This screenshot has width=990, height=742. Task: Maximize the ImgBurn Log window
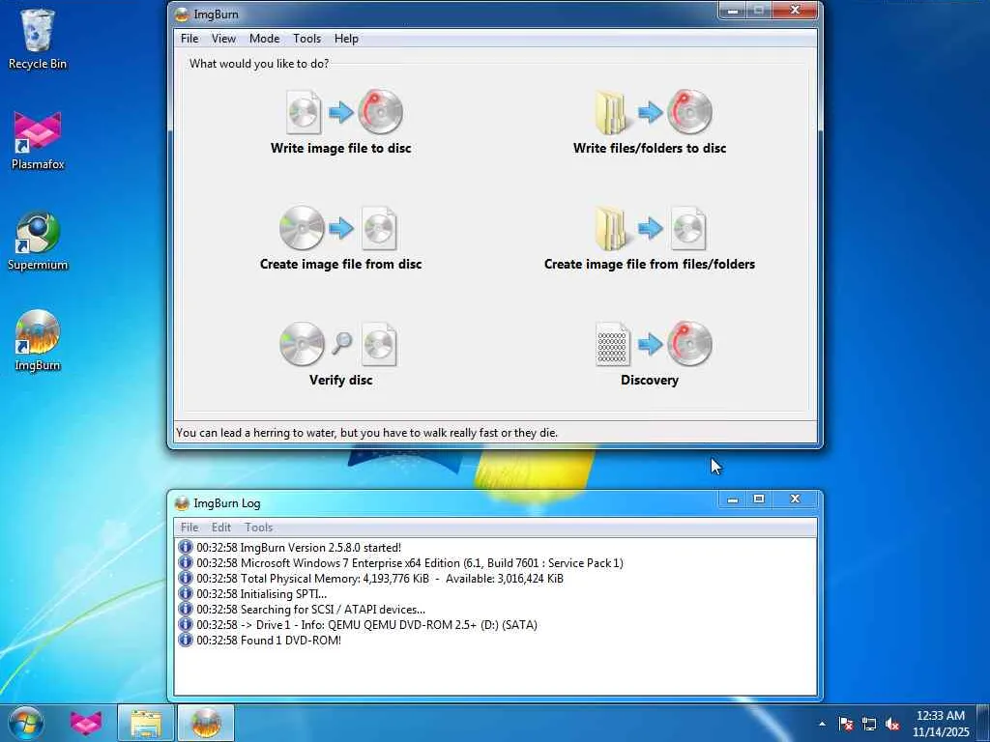click(759, 499)
